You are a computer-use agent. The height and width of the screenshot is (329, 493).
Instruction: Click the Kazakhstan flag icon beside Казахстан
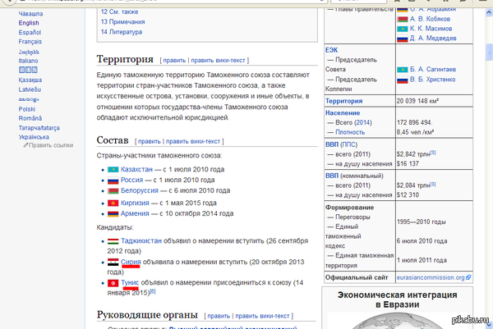click(113, 169)
